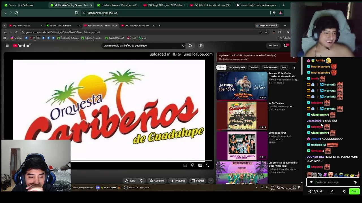Select the Cumbias filter chip
Image resolution: width=362 pixels, height=203 pixels.
click(x=254, y=67)
